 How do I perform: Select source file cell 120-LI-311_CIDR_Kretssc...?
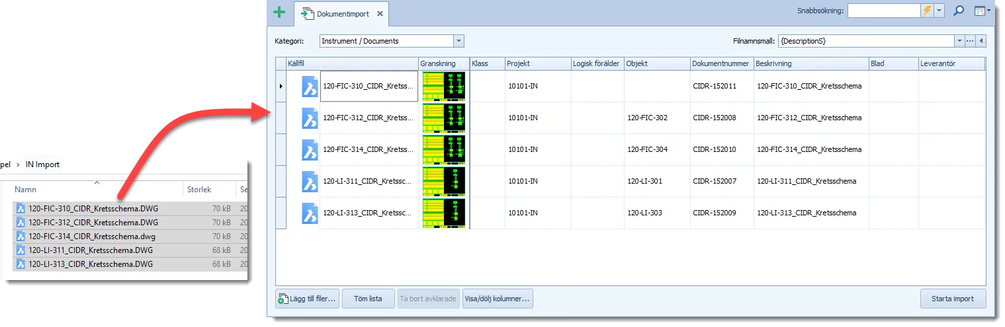pos(369,182)
